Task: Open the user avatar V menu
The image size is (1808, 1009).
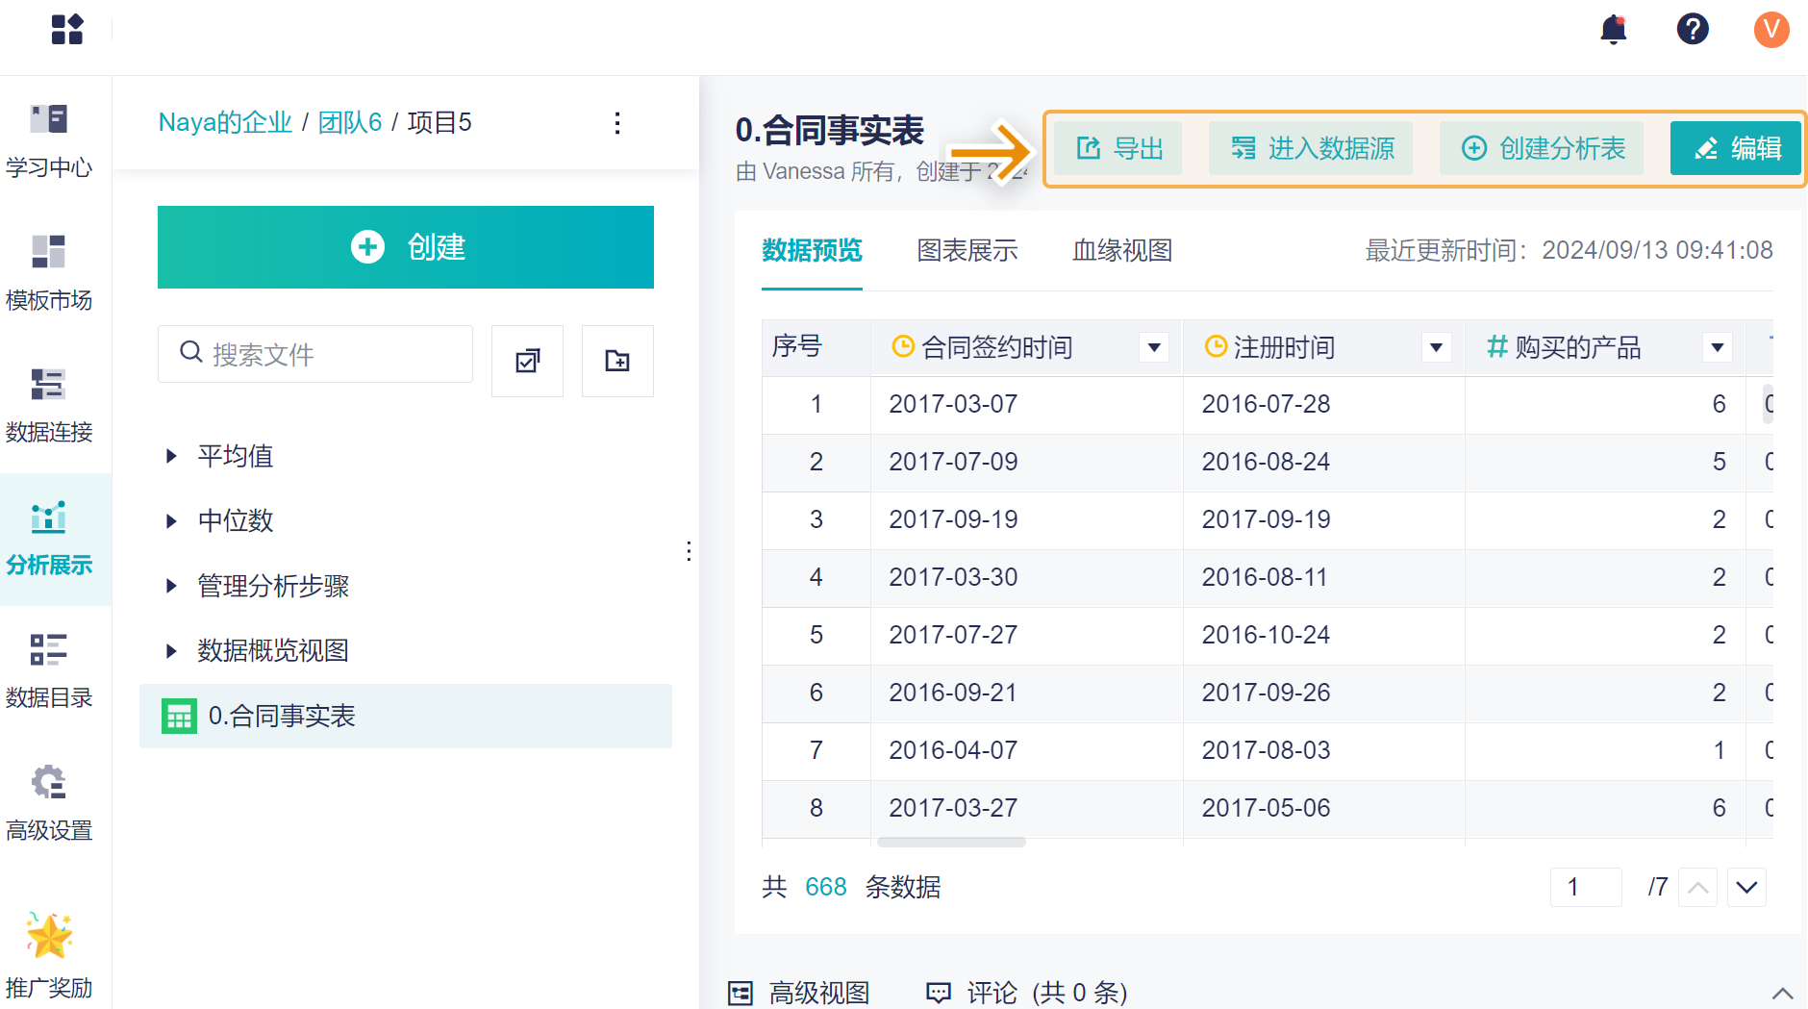Action: click(x=1771, y=29)
